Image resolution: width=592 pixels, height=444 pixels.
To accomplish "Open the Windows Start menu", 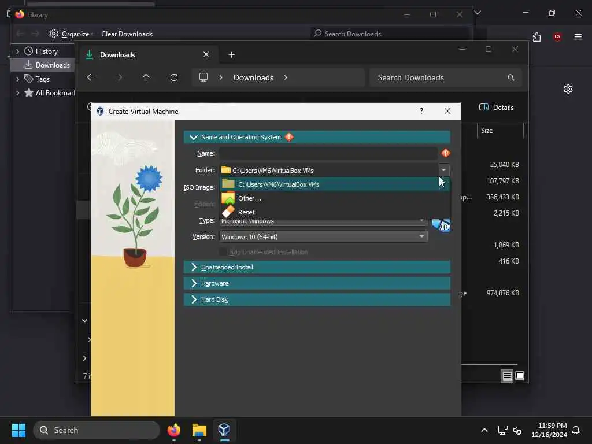I will [18, 430].
